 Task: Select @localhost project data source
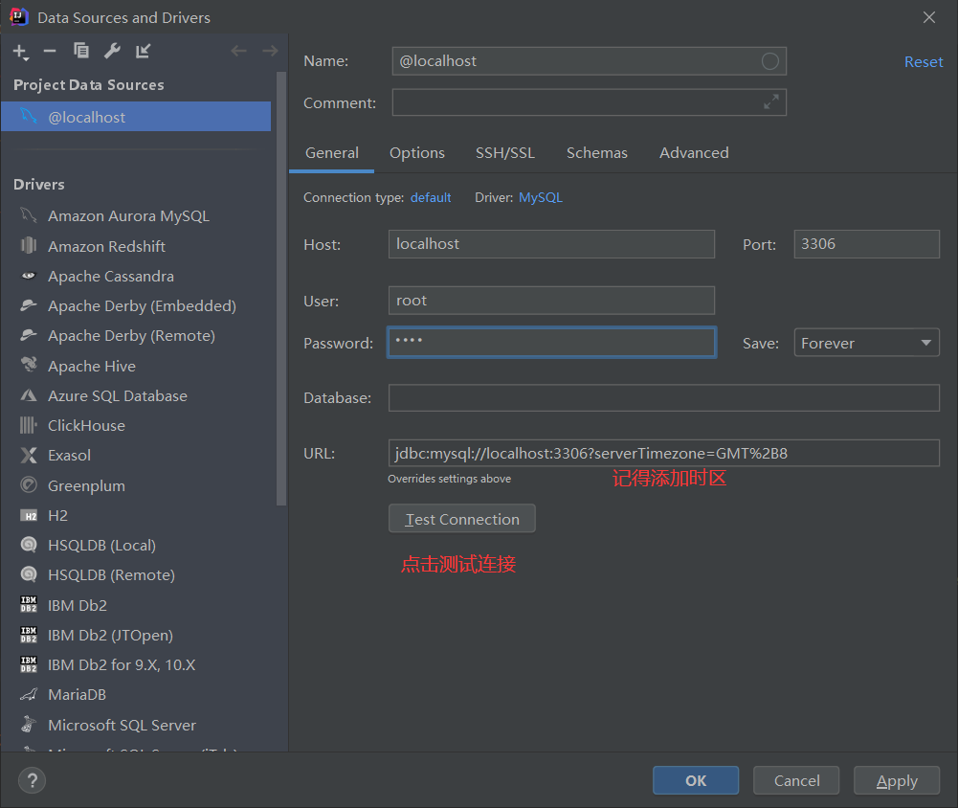click(x=136, y=117)
